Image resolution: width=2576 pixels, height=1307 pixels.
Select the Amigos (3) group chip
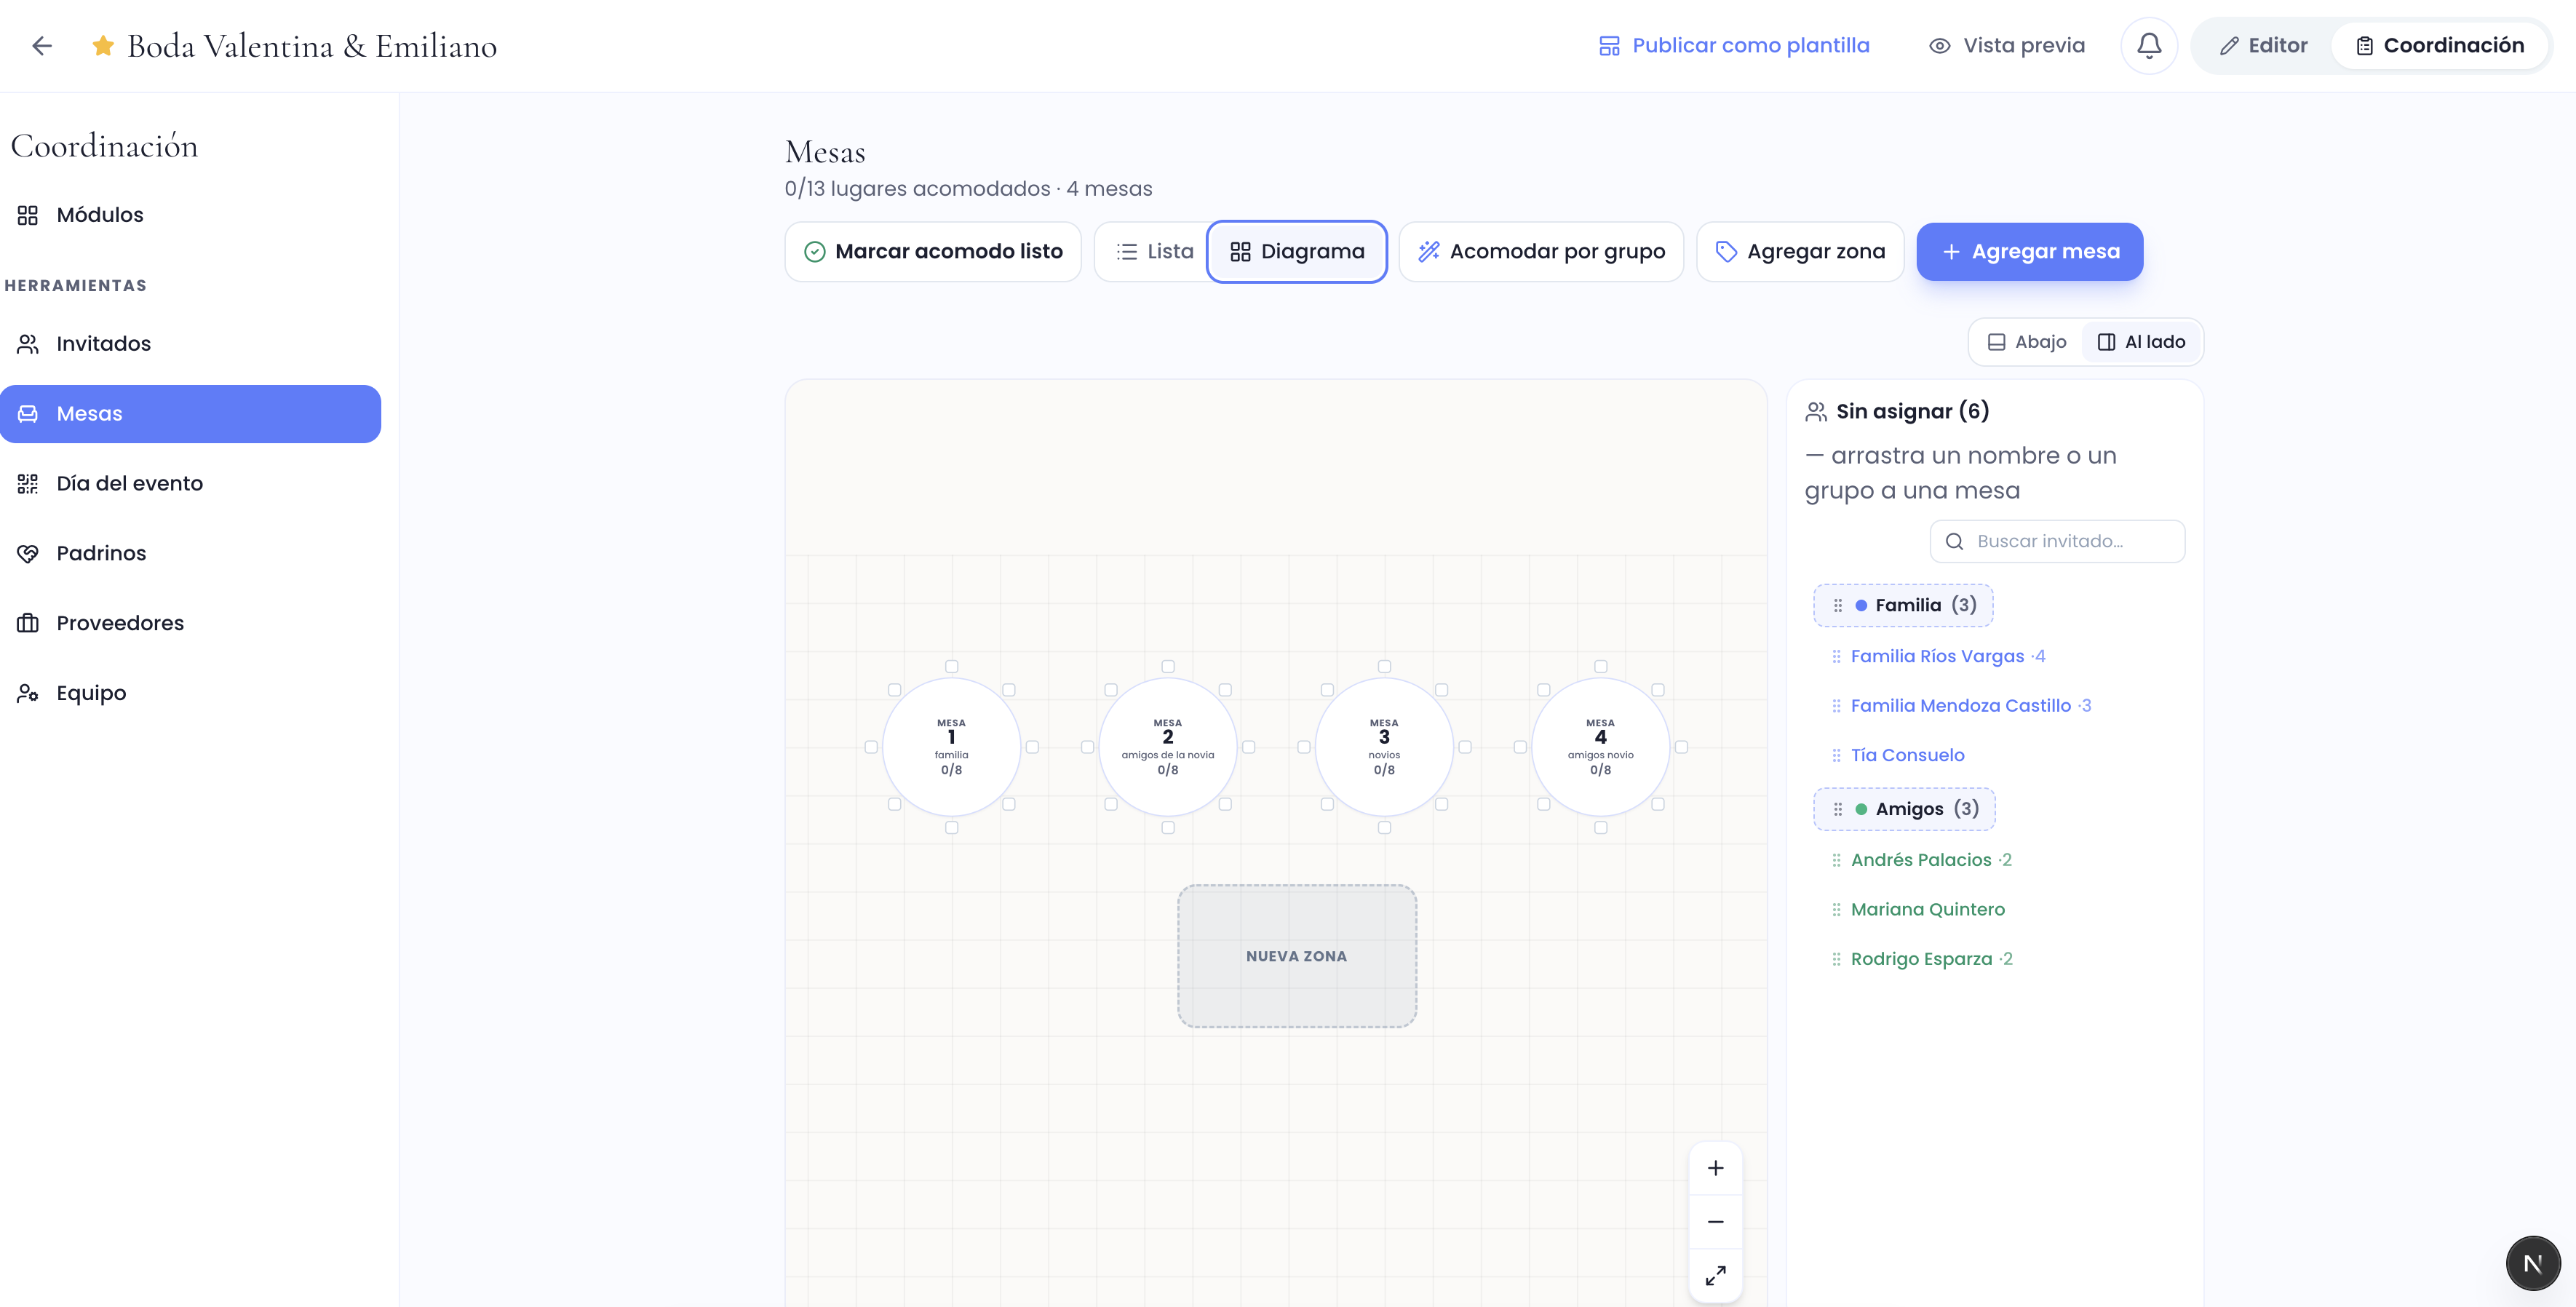(1904, 809)
